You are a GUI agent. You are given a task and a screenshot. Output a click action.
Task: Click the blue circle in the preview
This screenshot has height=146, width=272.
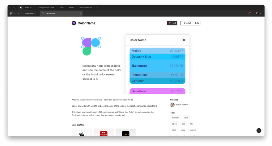[96, 43]
